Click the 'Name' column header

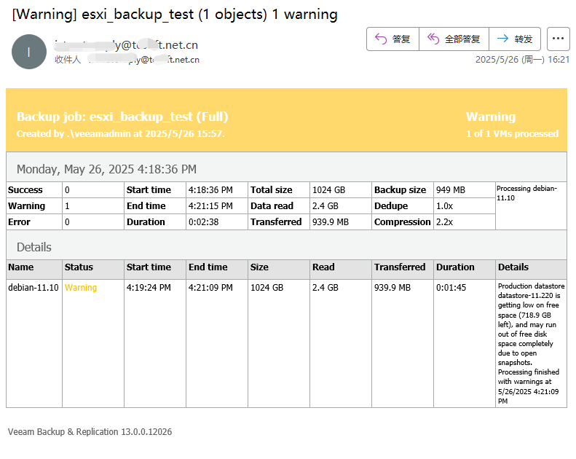[21, 267]
